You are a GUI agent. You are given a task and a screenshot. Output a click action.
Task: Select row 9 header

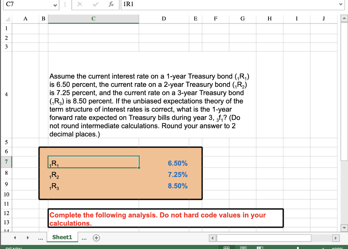6,184
